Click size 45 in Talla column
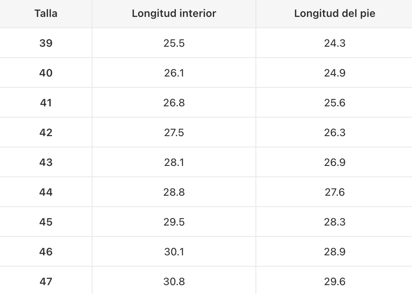Image resolution: width=412 pixels, height=294 pixels. pyautogui.click(x=46, y=222)
